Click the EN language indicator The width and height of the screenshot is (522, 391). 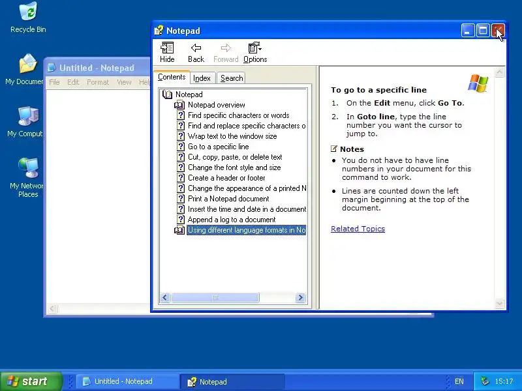(x=459, y=381)
